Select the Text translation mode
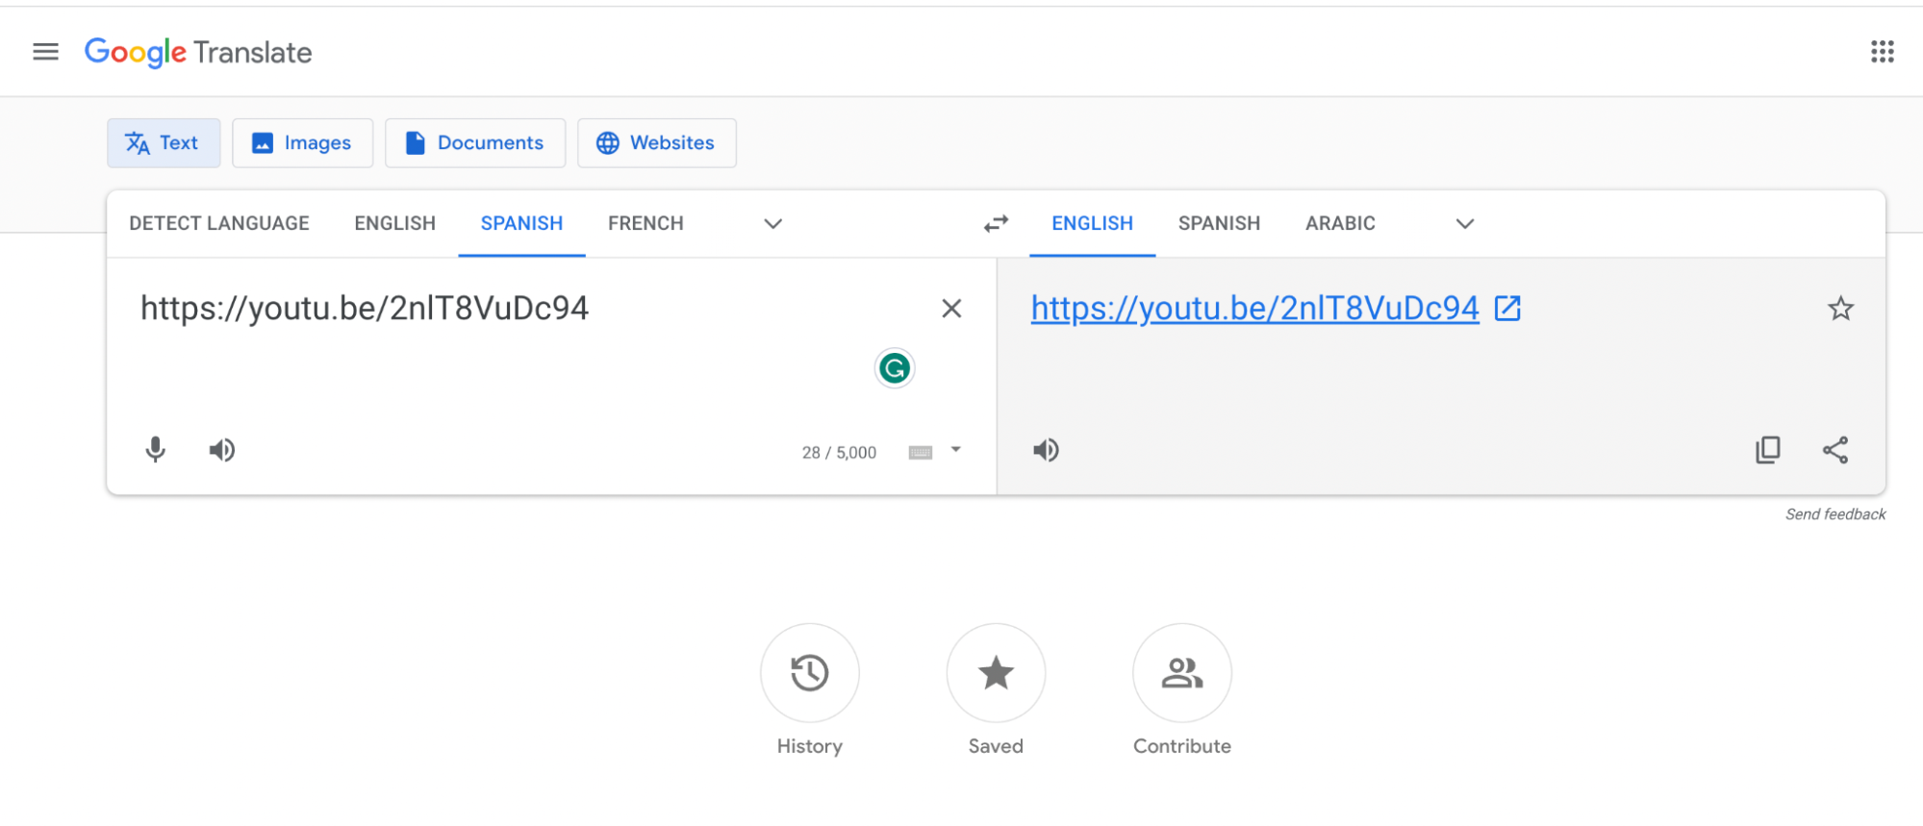 (164, 143)
